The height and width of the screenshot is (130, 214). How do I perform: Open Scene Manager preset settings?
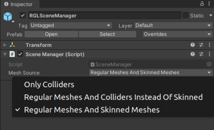tap(201, 54)
